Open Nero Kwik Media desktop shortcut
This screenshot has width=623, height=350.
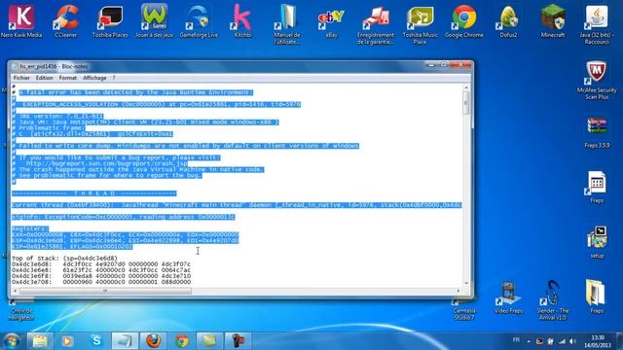pos(21,20)
